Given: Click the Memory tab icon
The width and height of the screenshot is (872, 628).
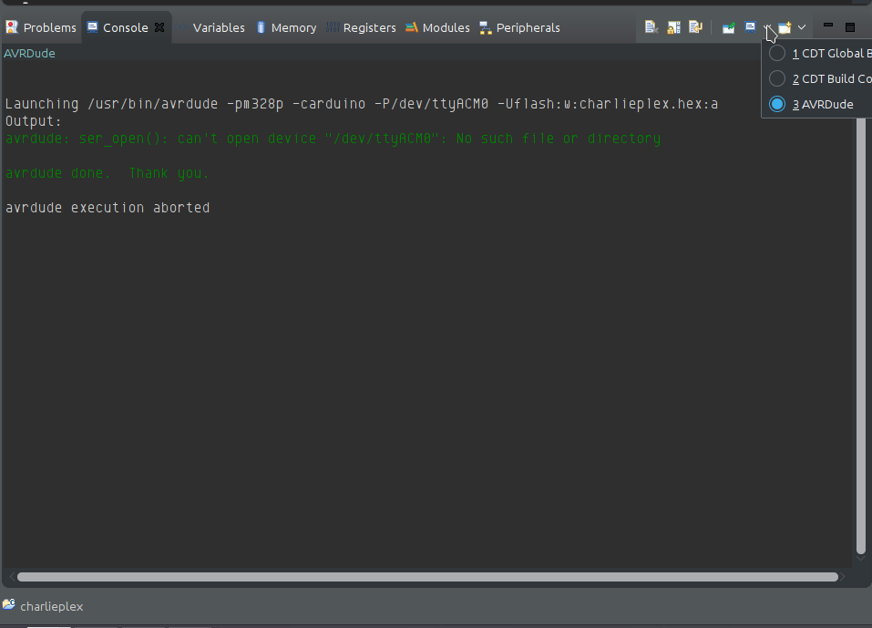Looking at the screenshot, I should pyautogui.click(x=262, y=27).
